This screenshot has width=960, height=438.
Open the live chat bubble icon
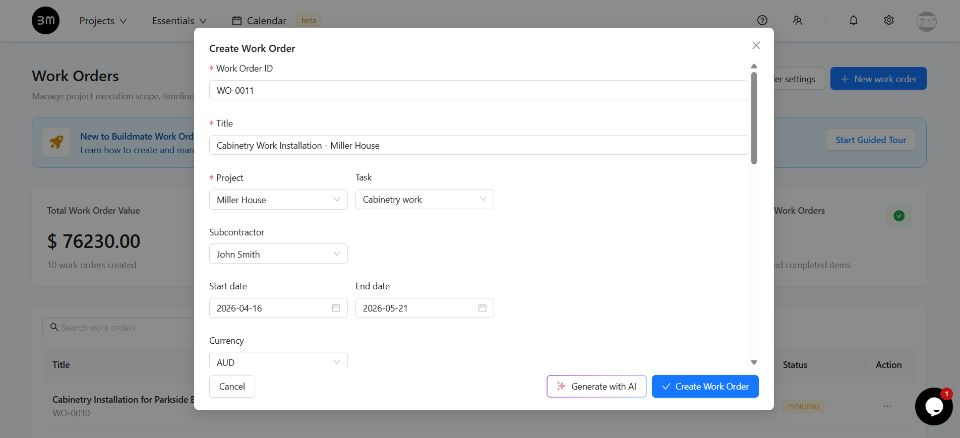tap(934, 406)
